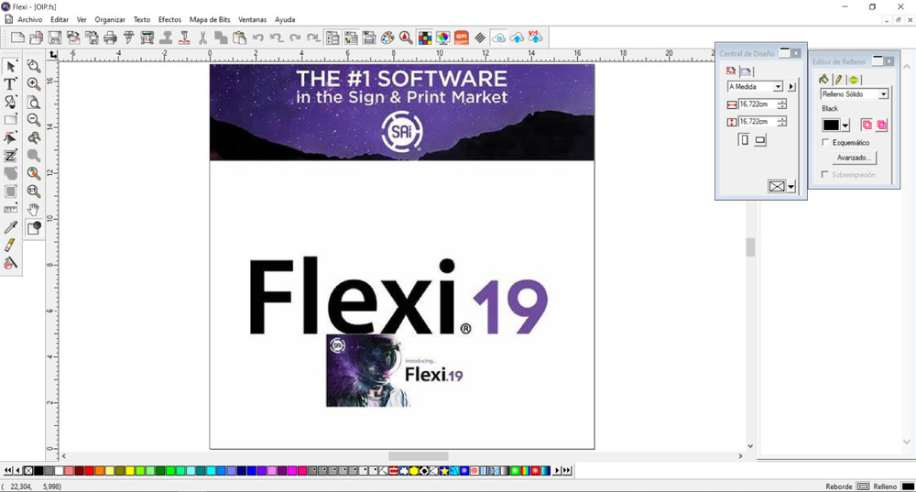
Task: Click the no-fill X swatch in the palette
Action: tap(28, 470)
